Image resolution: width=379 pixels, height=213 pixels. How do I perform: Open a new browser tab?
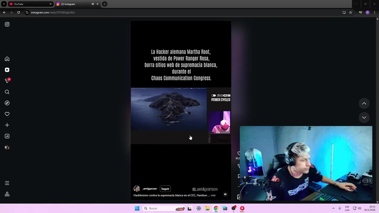[x=105, y=4]
